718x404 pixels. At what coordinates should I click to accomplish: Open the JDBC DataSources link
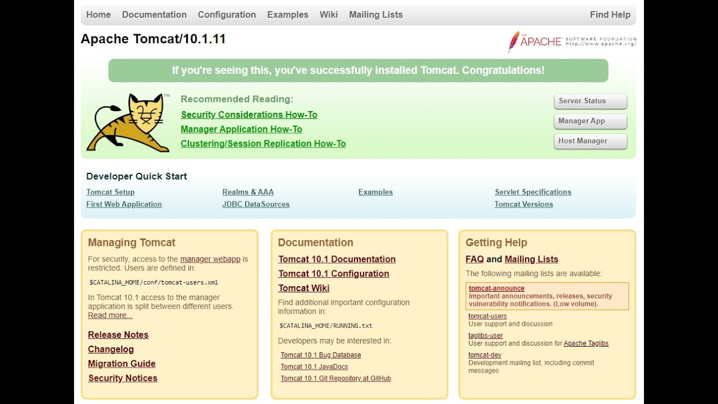pos(256,204)
